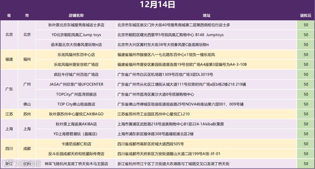The height and width of the screenshot is (169, 315).
Task: Click the 50 value for 杭州龙湖丁桥天街 row
Action: point(306,164)
